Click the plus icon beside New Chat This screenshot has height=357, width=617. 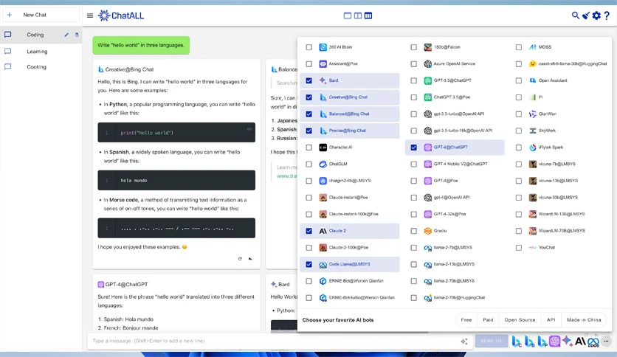(x=10, y=15)
